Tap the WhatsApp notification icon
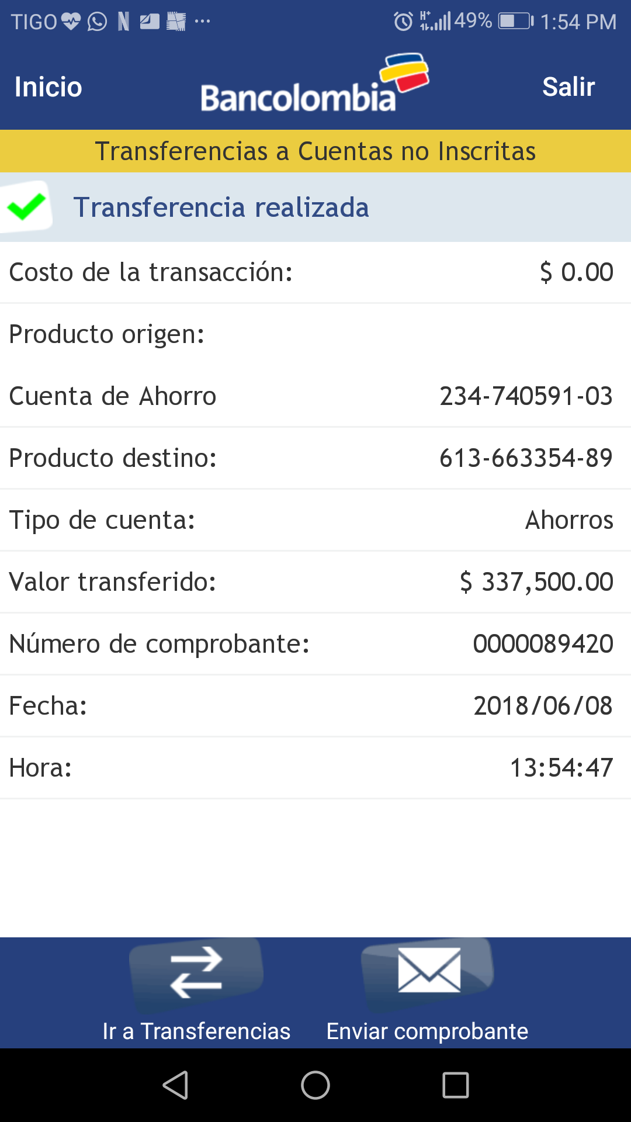This screenshot has height=1122, width=631. coord(97,22)
